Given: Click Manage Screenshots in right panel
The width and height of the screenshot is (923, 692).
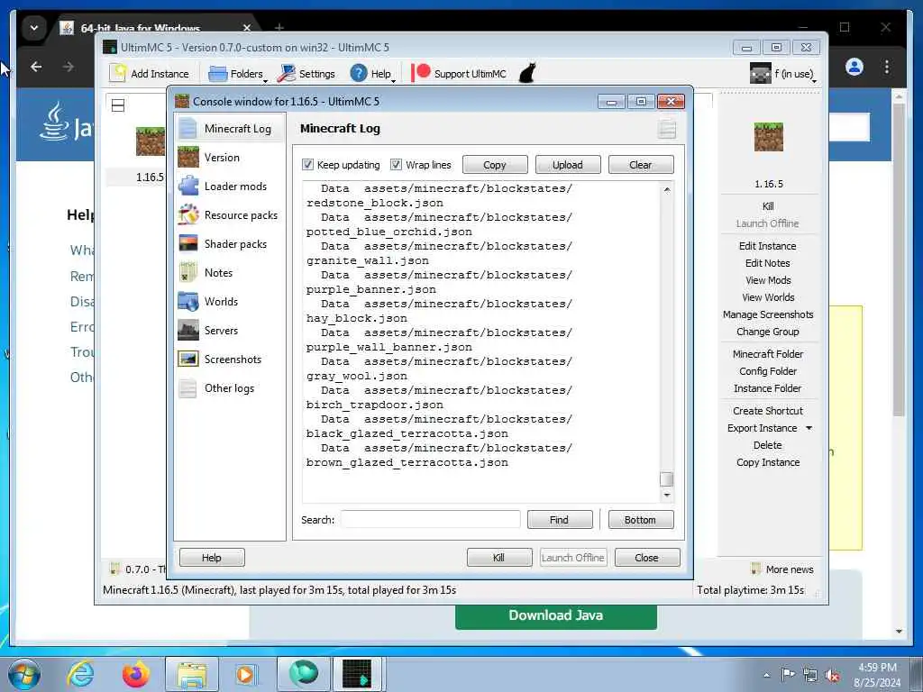Looking at the screenshot, I should 768,314.
